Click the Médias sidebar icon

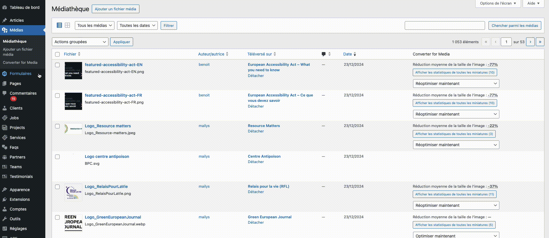(x=5, y=30)
